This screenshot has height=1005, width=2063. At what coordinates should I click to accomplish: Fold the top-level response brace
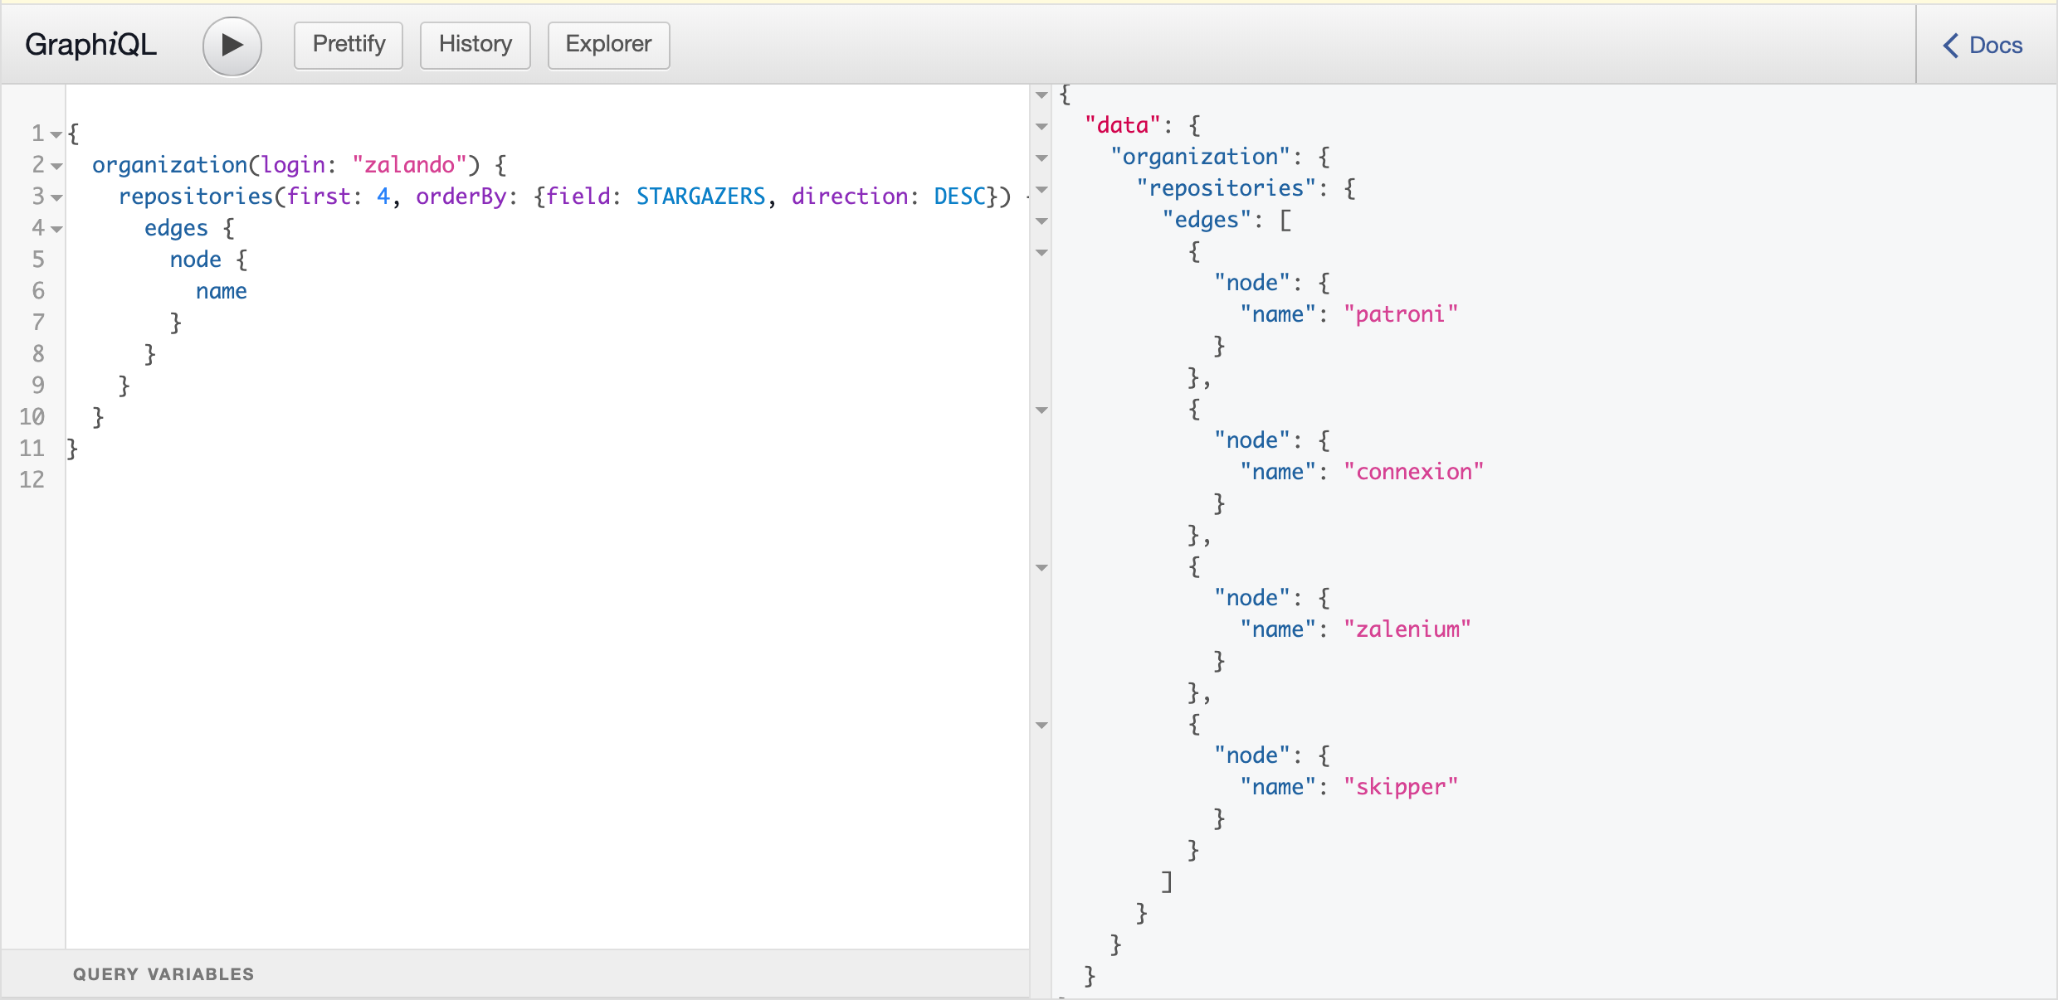[x=1041, y=95]
